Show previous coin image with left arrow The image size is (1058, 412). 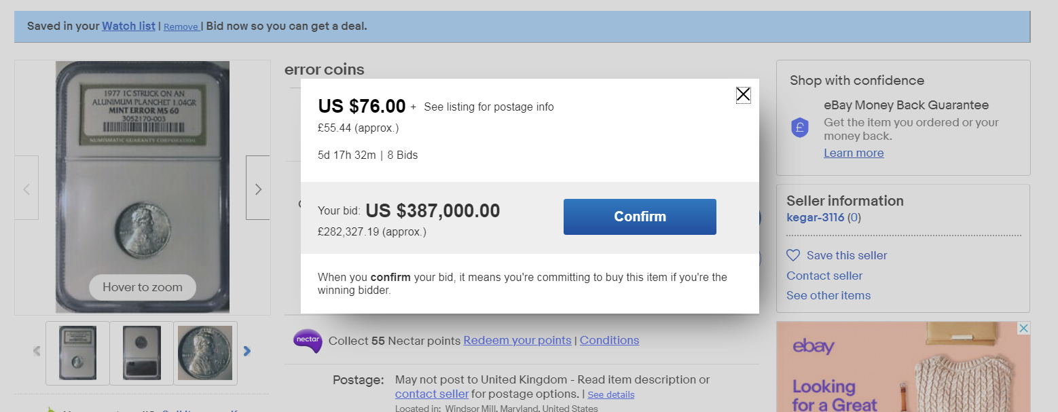pyautogui.click(x=26, y=188)
